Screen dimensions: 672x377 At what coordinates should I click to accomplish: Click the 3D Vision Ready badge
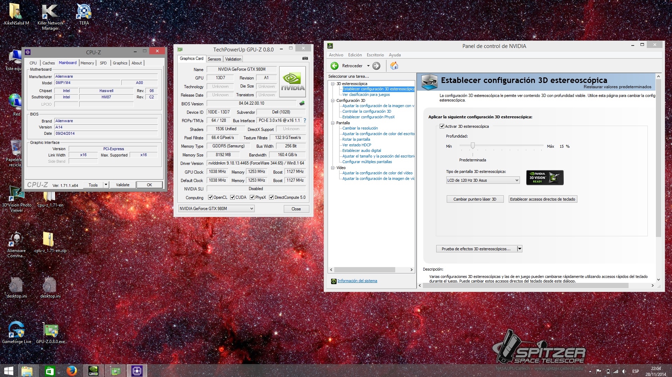pos(545,177)
